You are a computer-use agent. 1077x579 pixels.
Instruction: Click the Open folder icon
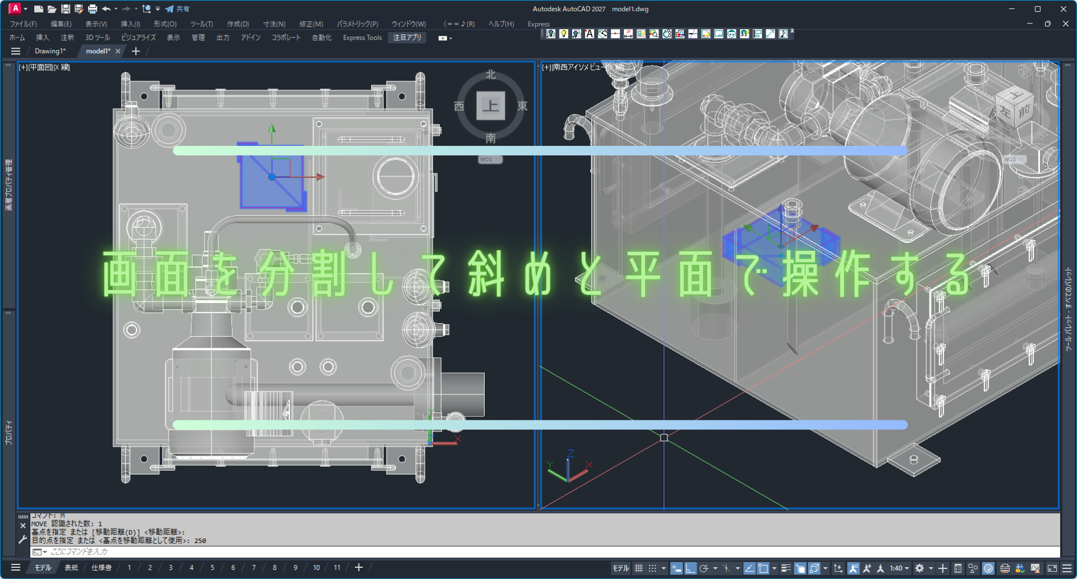point(52,9)
